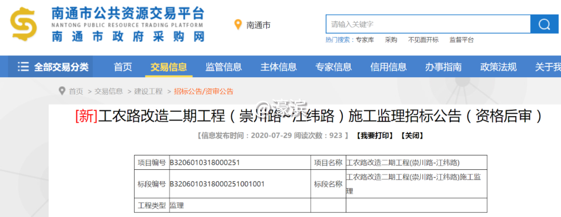The width and height of the screenshot is (561, 217).
Task: Navigate to 专家信息 tab
Action: pyautogui.click(x=333, y=67)
